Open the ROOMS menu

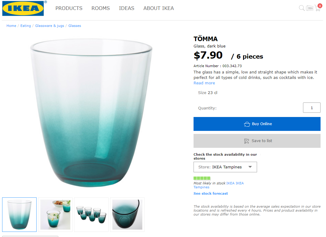[x=101, y=8]
